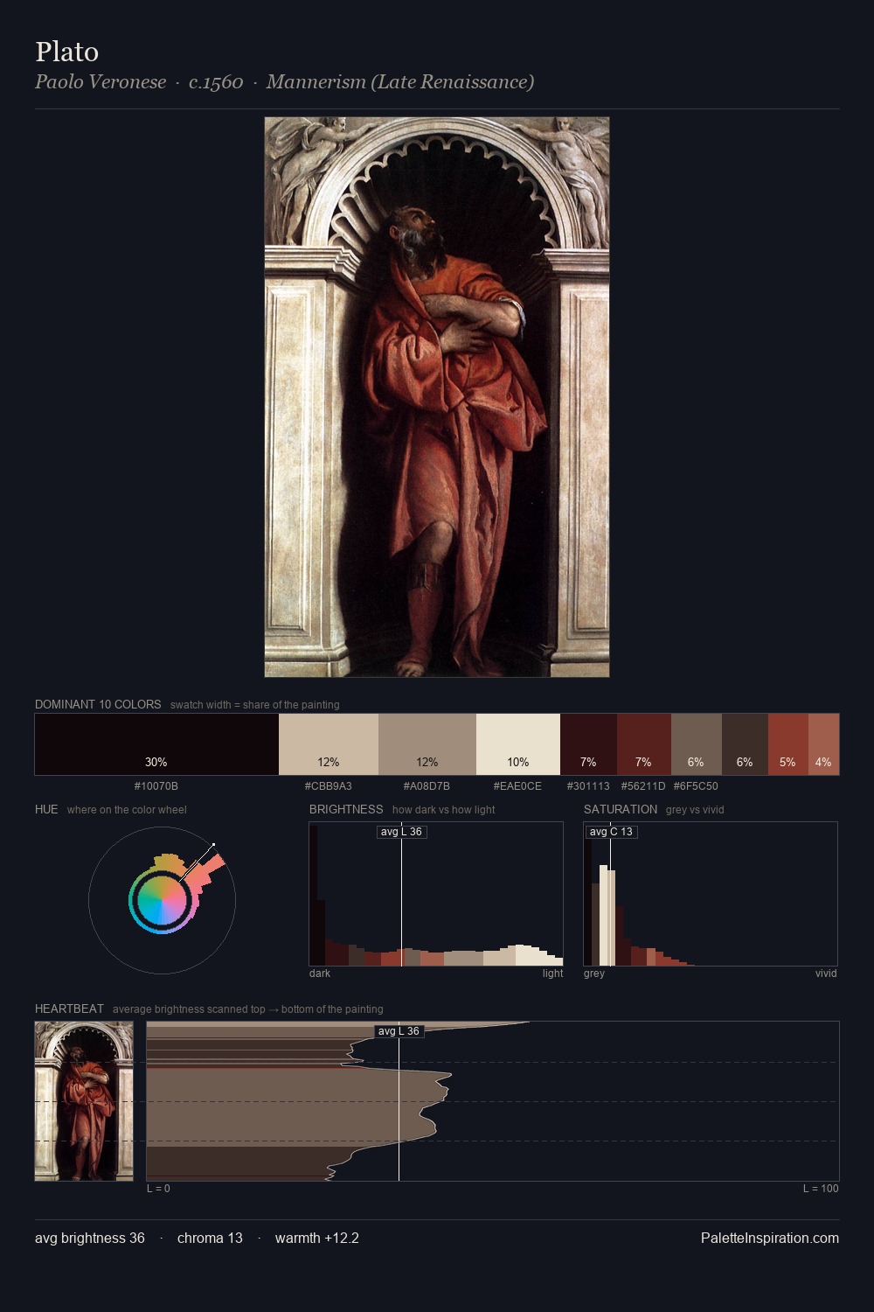Viewport: 874px width, 1312px height.
Task: Choose the grey-brown 6% swatch #6F5C50
Action: tap(697, 744)
